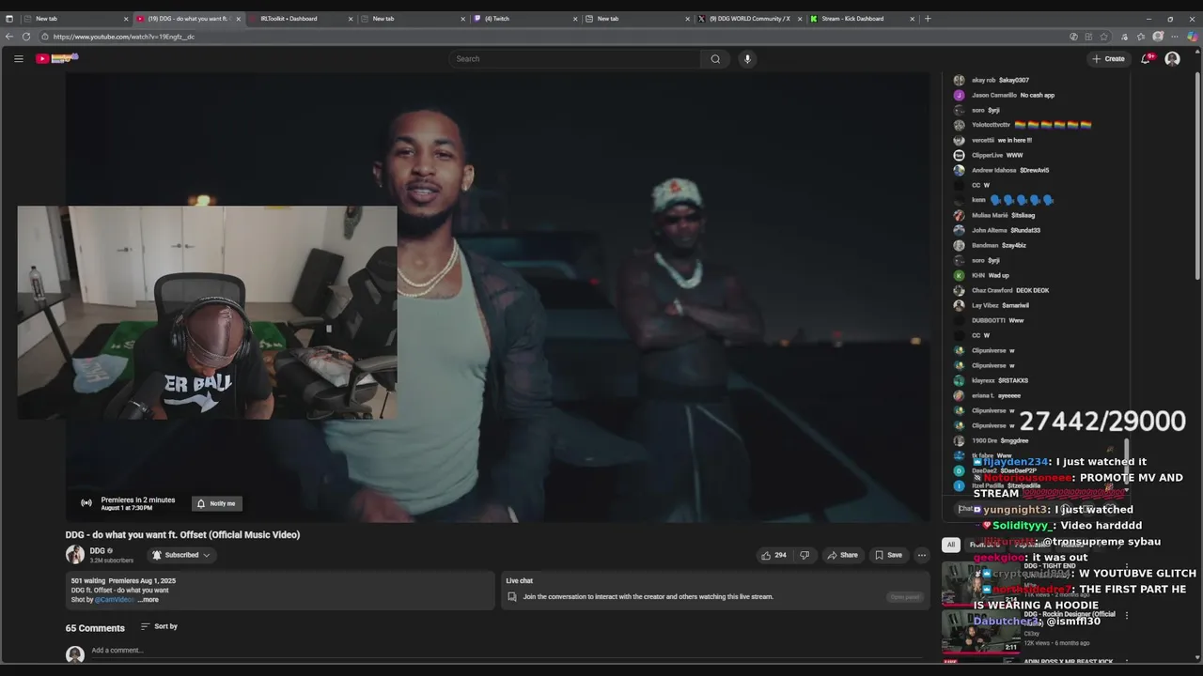Switch to the Twitch tab
Viewport: 1203px width, 676px height.
pos(525,18)
